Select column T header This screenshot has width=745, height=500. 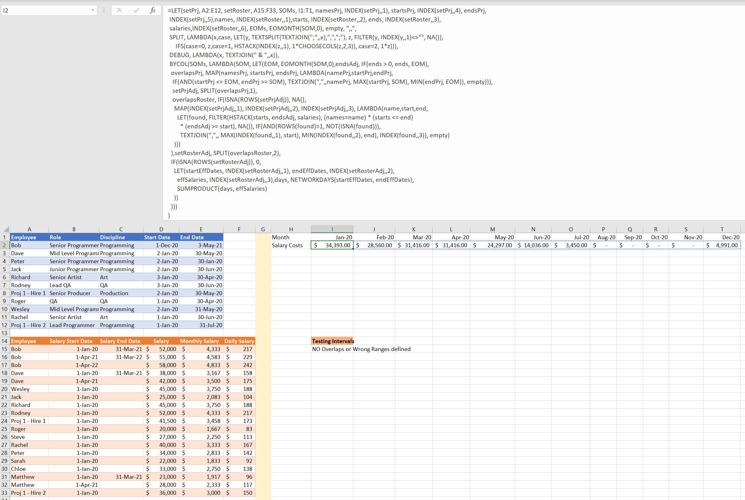[x=722, y=229]
